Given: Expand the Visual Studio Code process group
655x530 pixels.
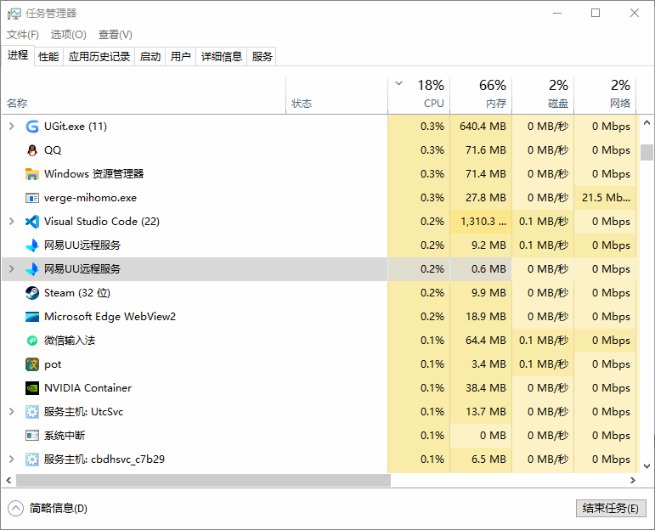Looking at the screenshot, I should tap(11, 222).
